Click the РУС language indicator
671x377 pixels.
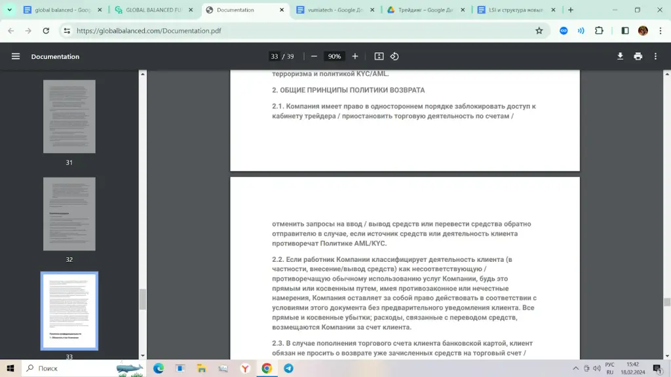click(x=610, y=365)
